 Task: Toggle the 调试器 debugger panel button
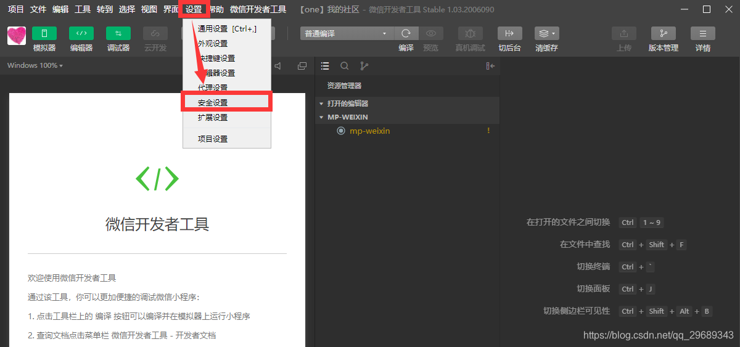[x=118, y=33]
